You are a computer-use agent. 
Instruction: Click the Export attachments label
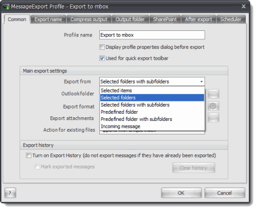(x=72, y=118)
